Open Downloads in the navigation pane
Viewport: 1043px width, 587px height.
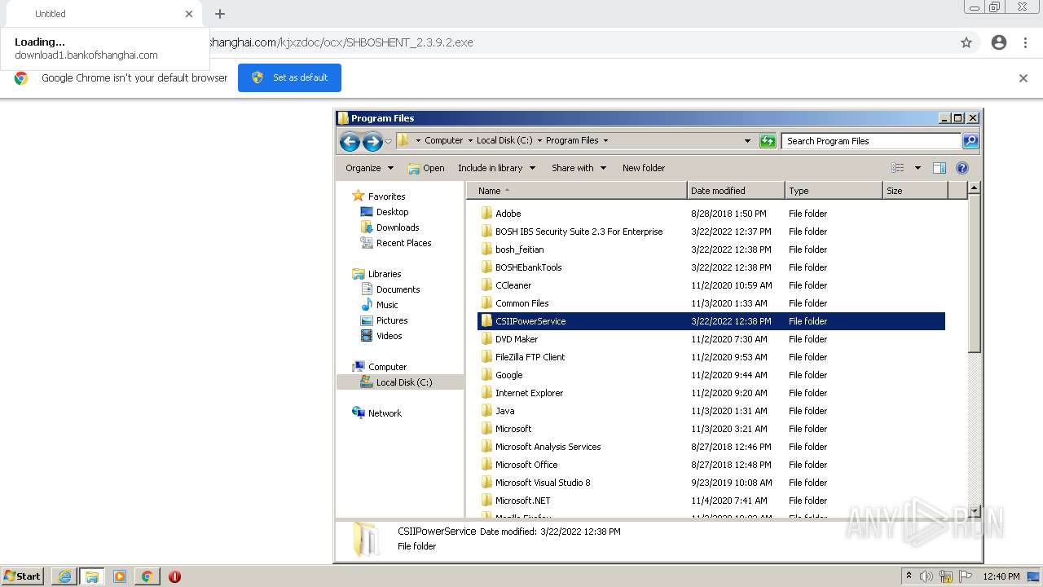[x=398, y=227]
